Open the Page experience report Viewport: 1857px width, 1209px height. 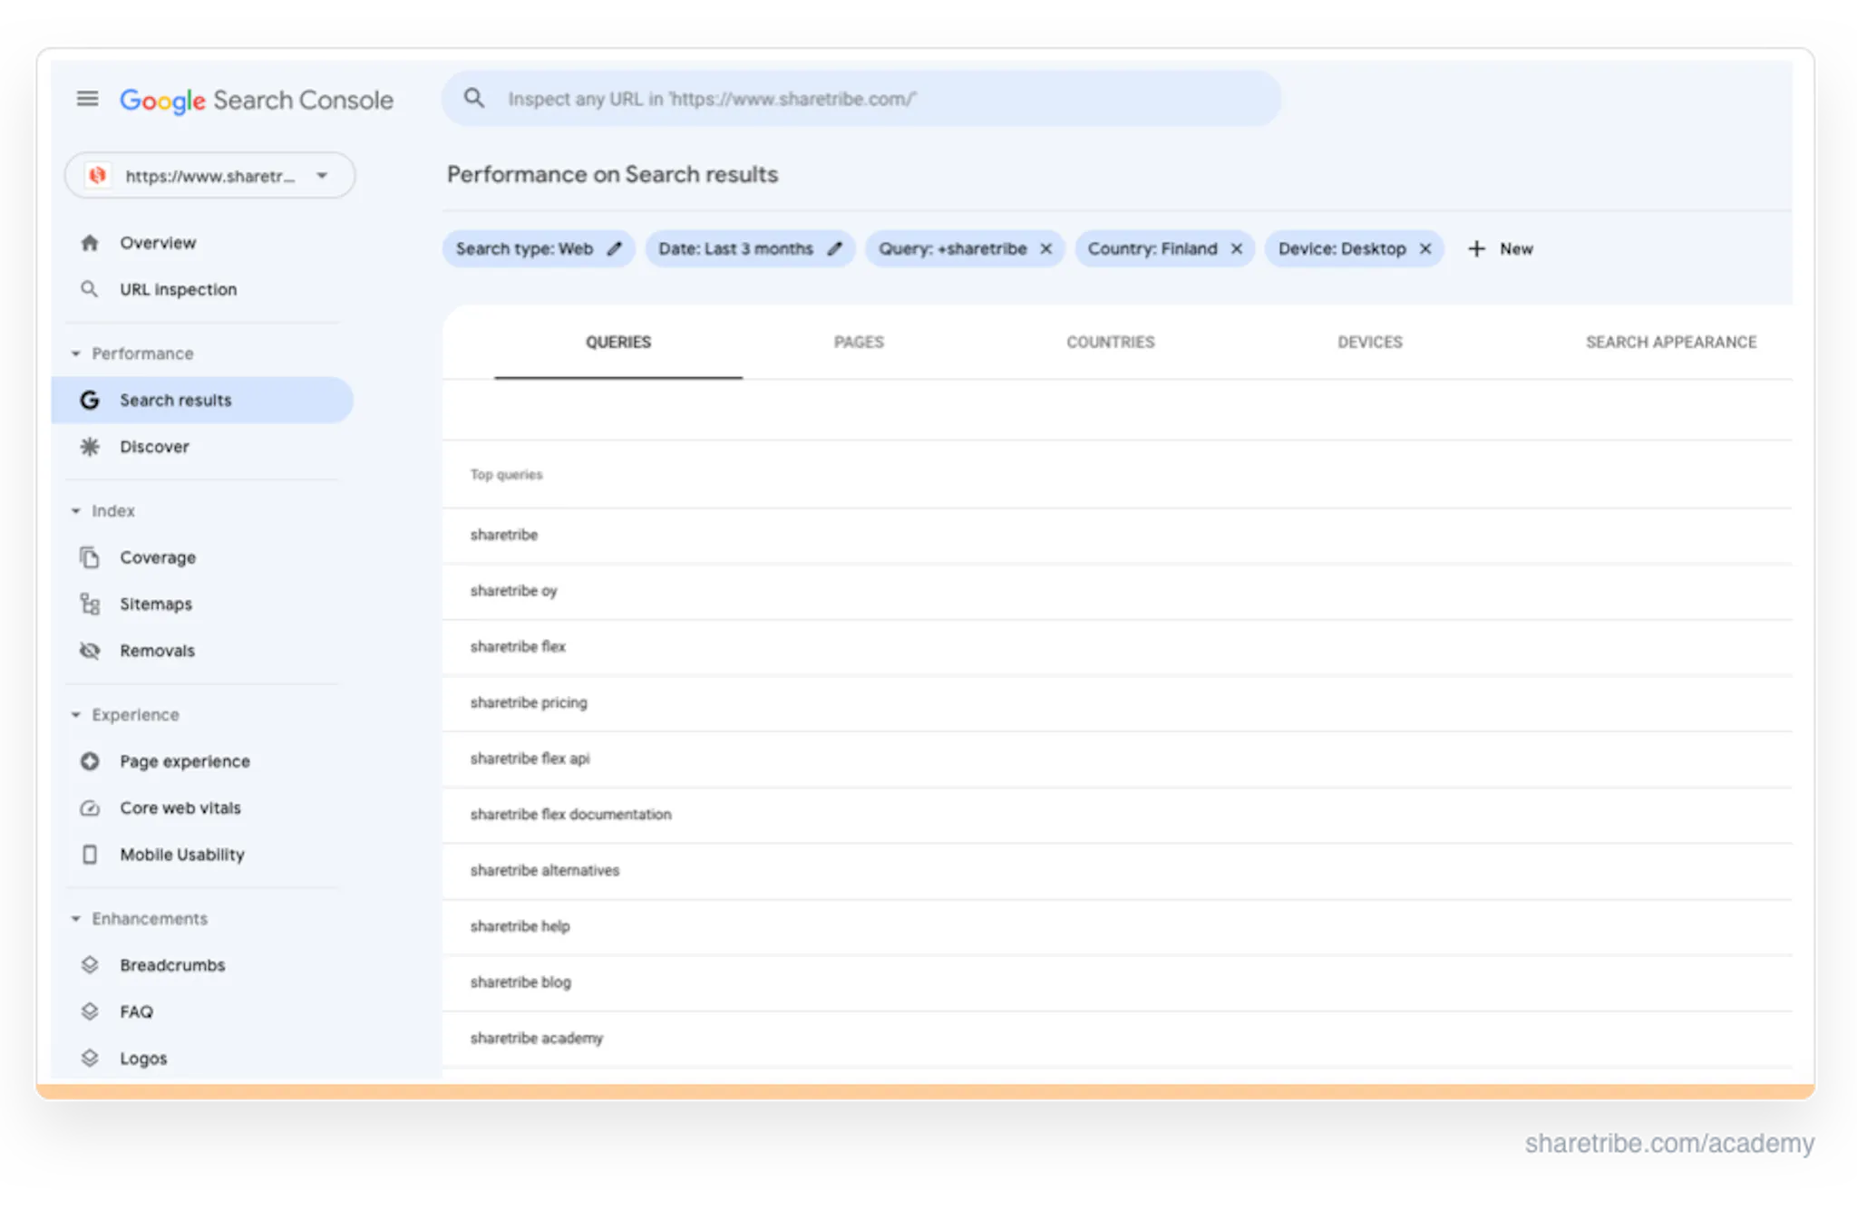(185, 761)
